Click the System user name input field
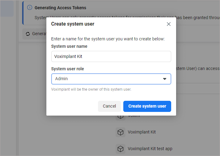 tap(111, 56)
